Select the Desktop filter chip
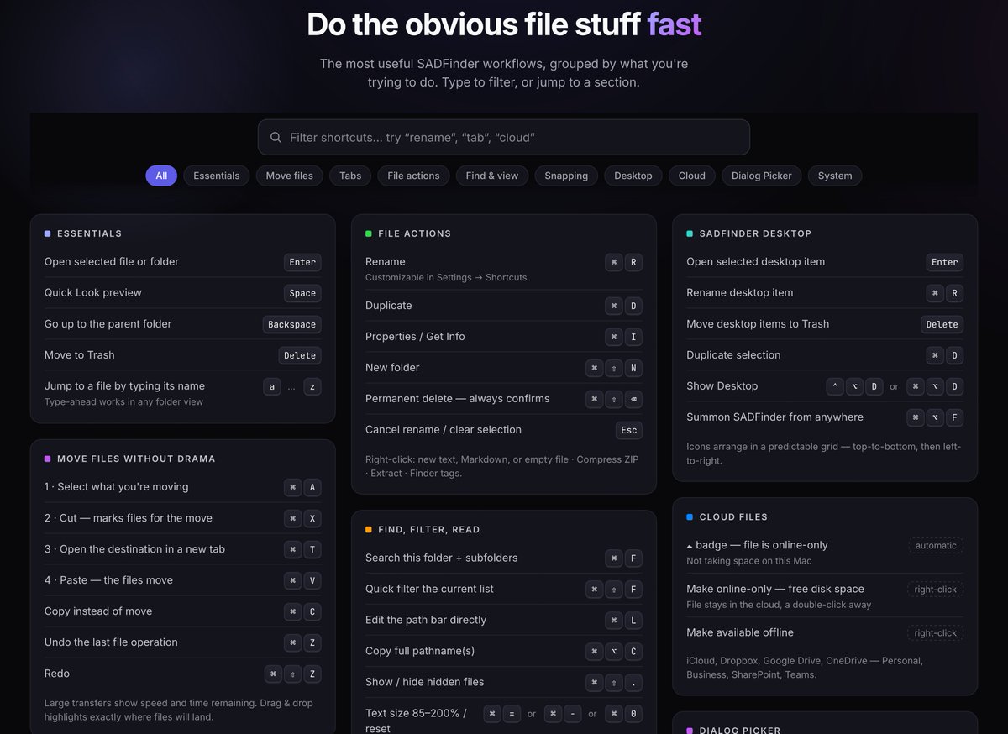The height and width of the screenshot is (734, 1008). click(633, 176)
